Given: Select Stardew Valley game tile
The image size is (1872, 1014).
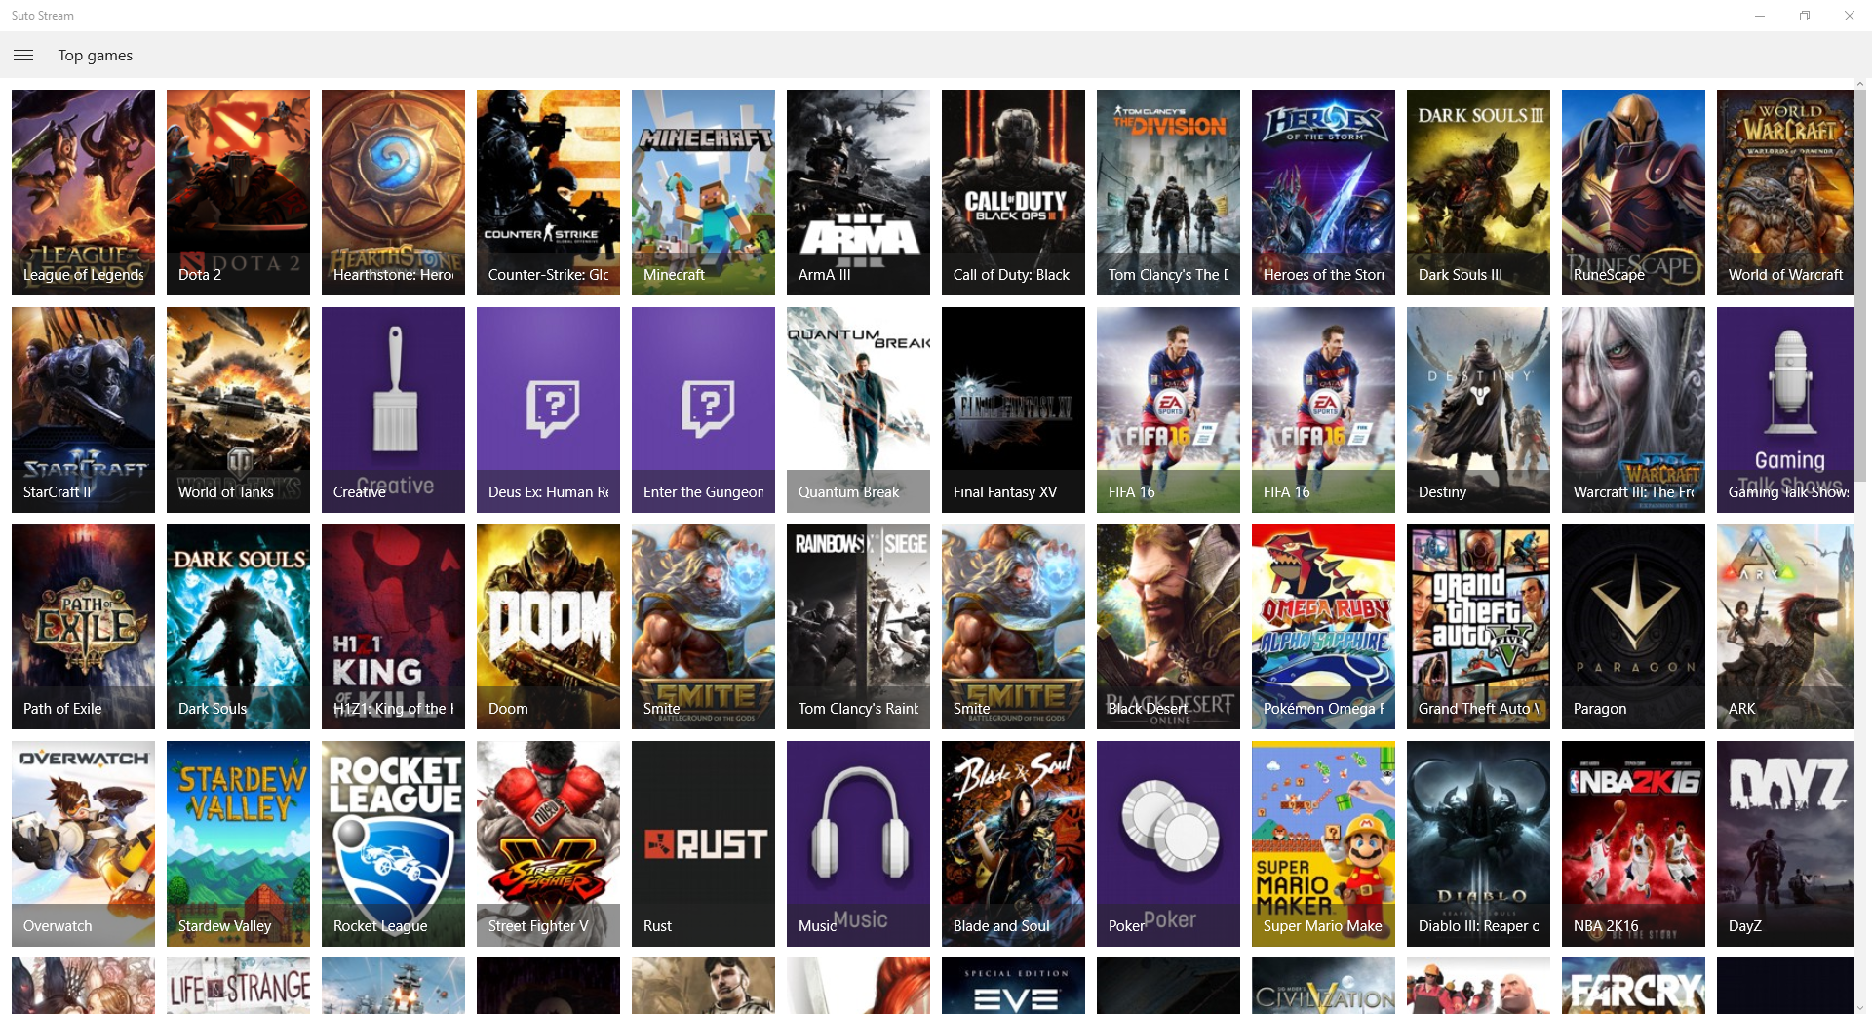Looking at the screenshot, I should point(238,843).
